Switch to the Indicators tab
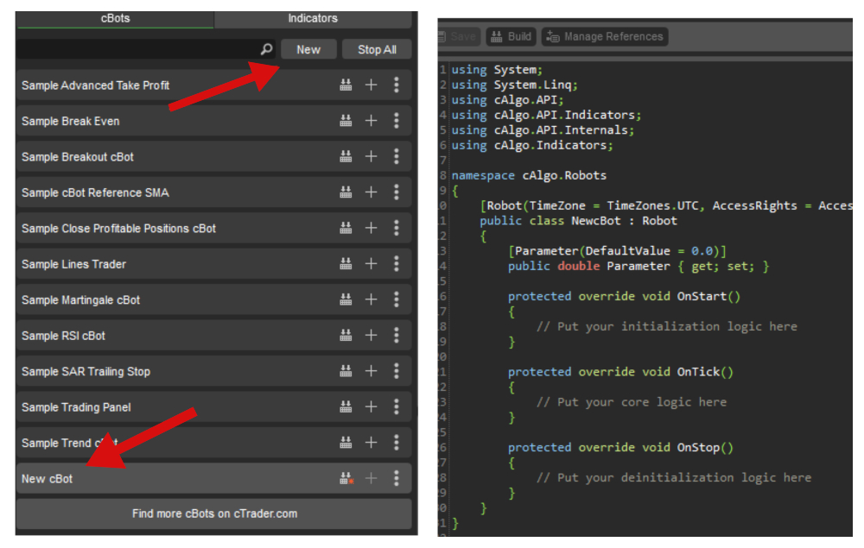This screenshot has width=864, height=548. 313,18
